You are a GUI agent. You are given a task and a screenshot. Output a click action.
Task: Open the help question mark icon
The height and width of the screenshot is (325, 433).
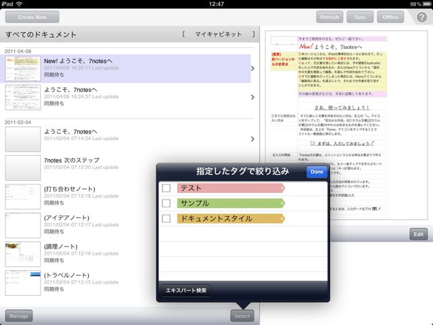(x=421, y=17)
